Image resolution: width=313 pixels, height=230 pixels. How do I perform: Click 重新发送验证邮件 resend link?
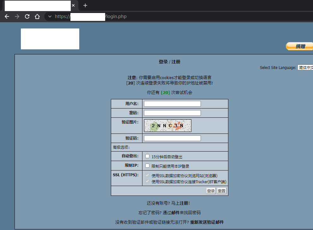pyautogui.click(x=207, y=222)
